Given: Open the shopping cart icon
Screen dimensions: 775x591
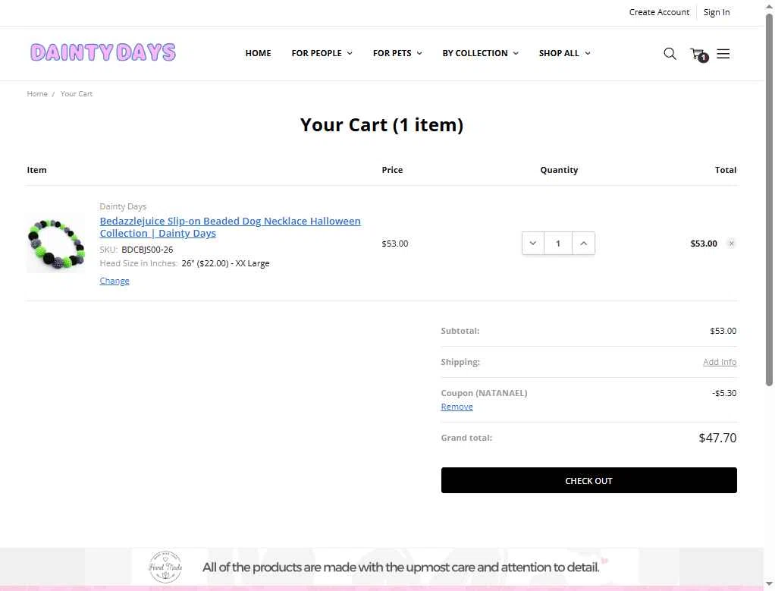Looking at the screenshot, I should tap(699, 54).
